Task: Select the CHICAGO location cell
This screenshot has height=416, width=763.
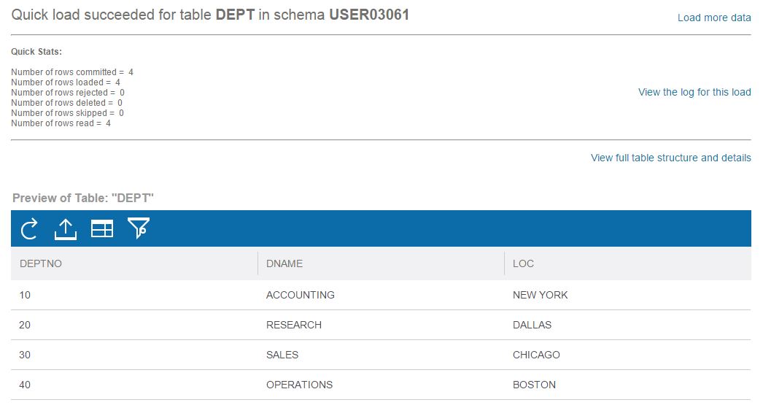Action: point(536,355)
